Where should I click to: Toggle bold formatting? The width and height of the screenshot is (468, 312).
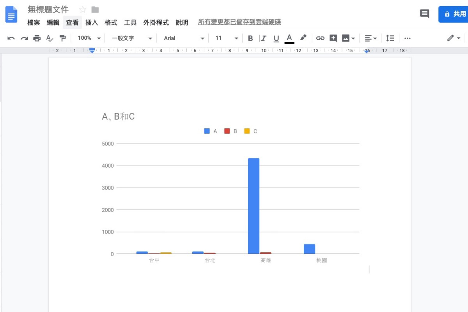pos(250,38)
